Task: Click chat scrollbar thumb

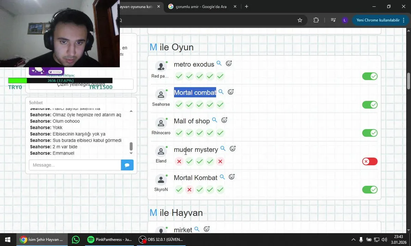Action: (x=131, y=147)
